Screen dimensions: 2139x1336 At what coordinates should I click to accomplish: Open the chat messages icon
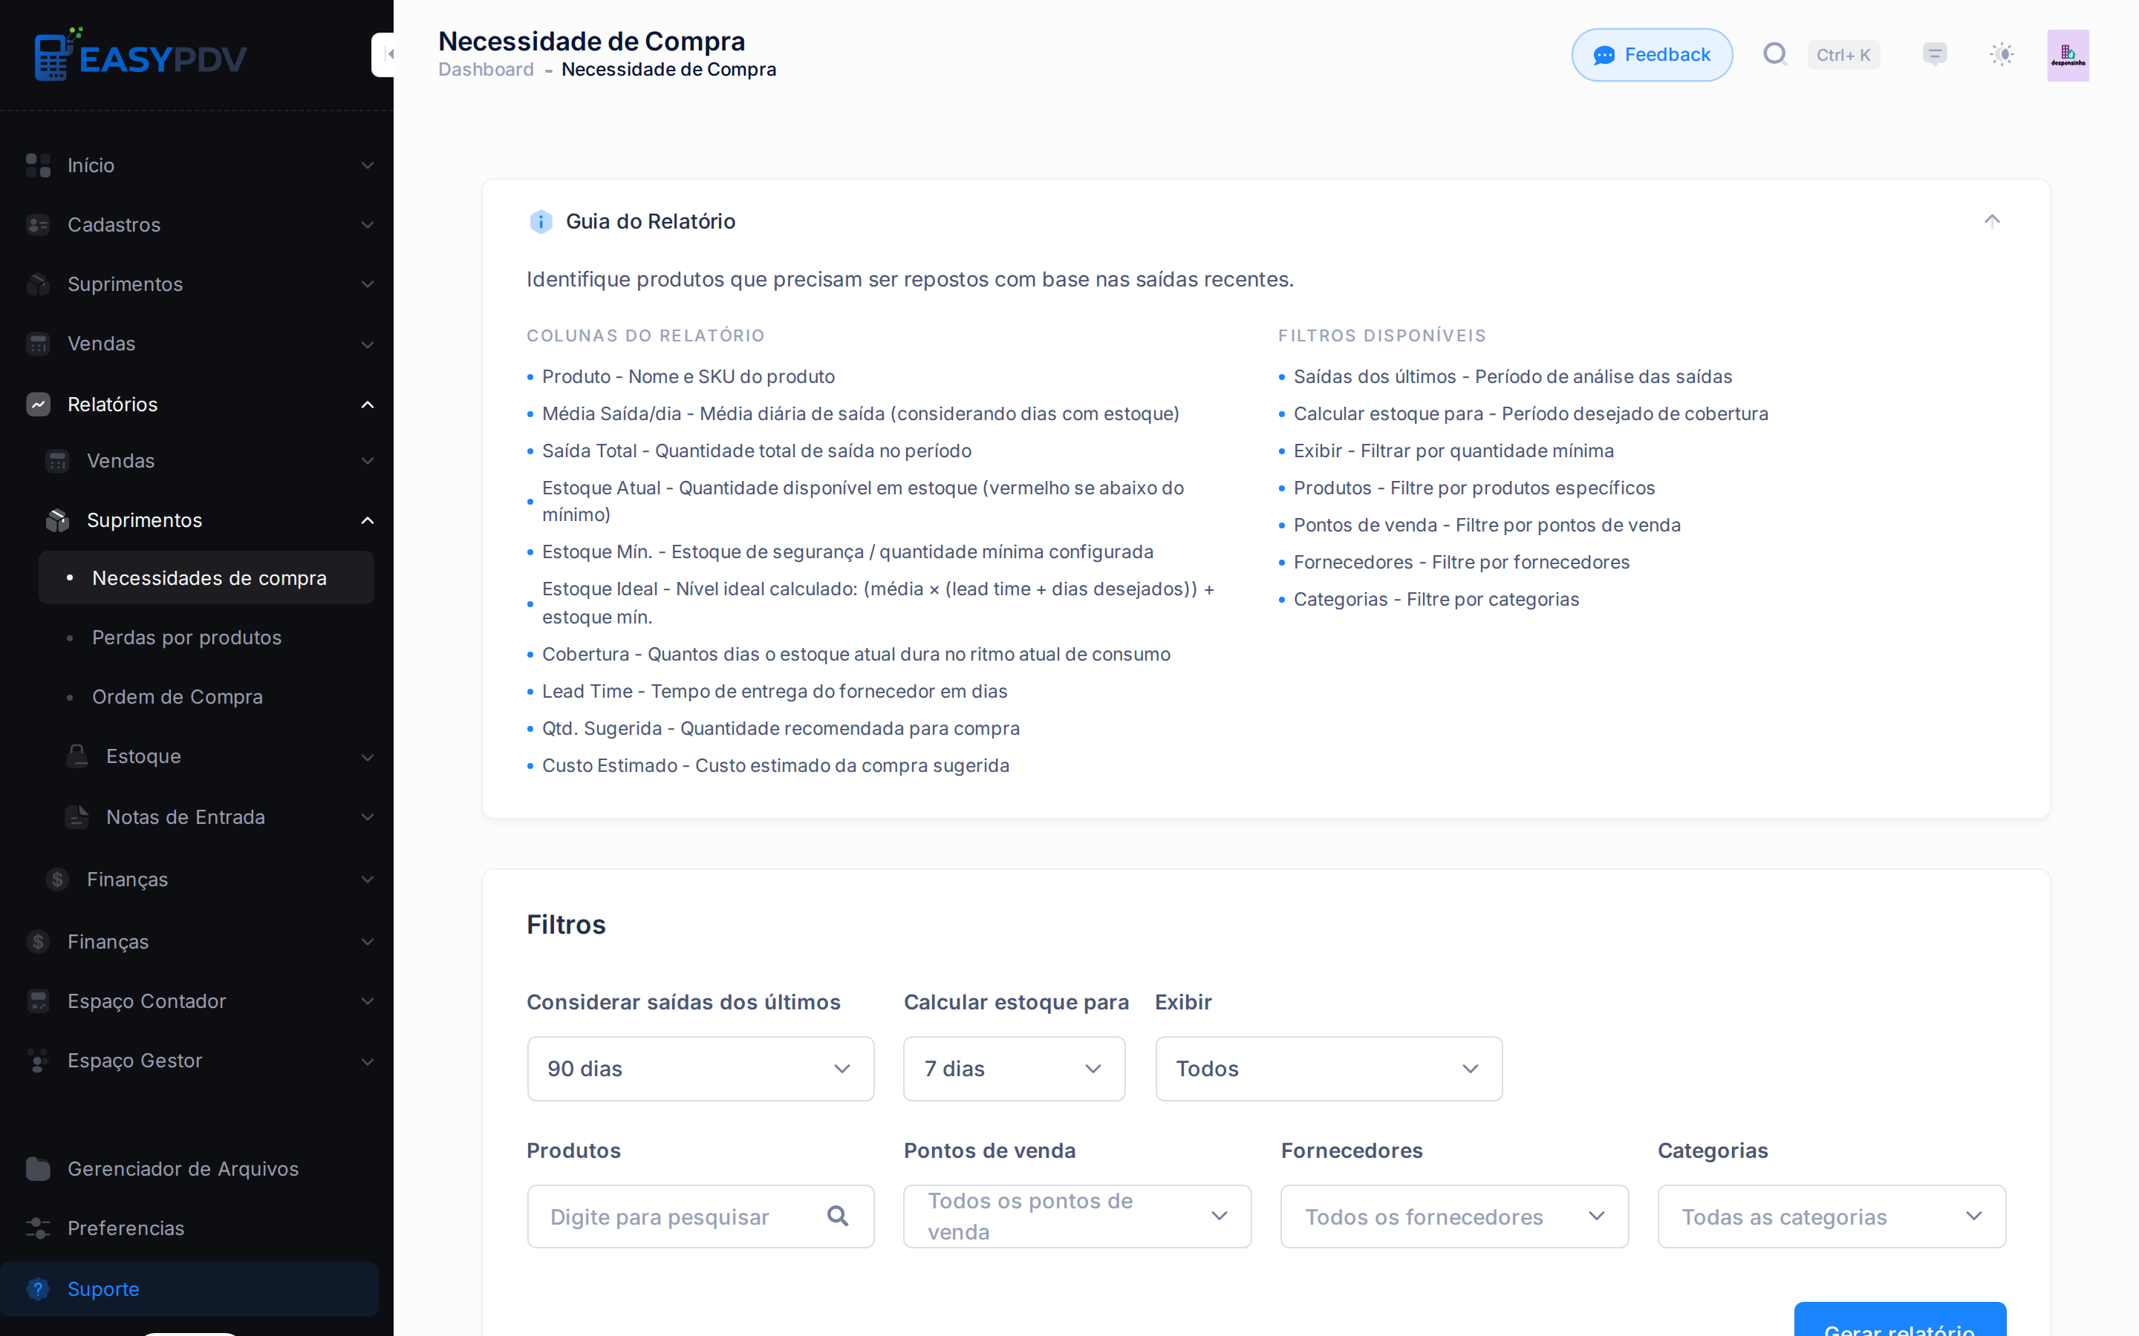(x=1935, y=55)
